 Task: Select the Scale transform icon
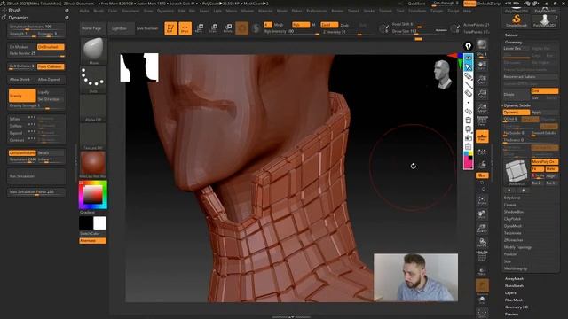click(x=214, y=28)
